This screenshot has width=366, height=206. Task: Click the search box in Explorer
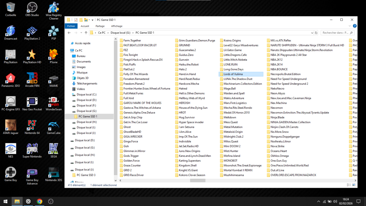coord(335,33)
